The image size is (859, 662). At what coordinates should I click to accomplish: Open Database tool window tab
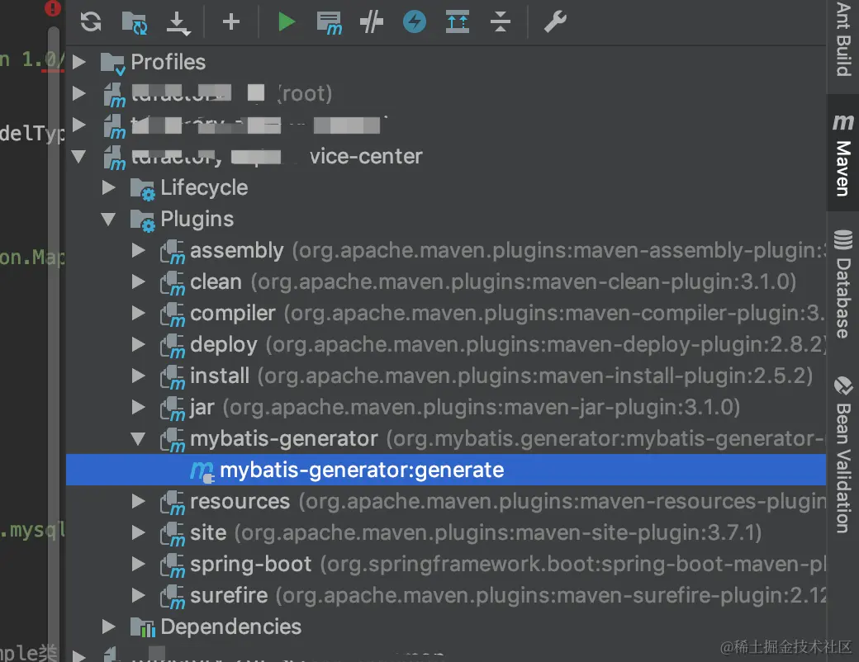[x=843, y=284]
